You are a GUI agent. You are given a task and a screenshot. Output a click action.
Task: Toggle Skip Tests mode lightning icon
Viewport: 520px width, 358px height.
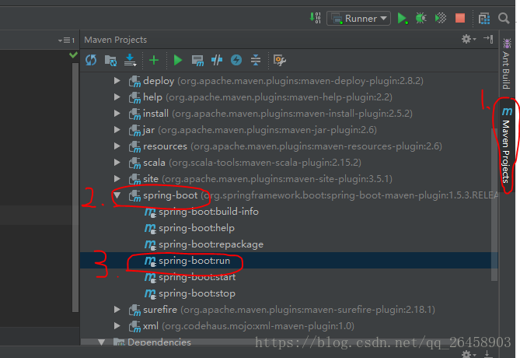pyautogui.click(x=236, y=60)
